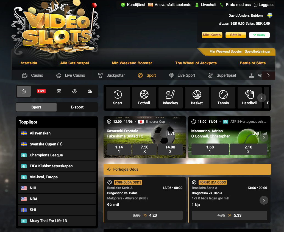This screenshot has width=284, height=232.
Task: Select the Sport category tab
Action: pyautogui.click(x=147, y=75)
